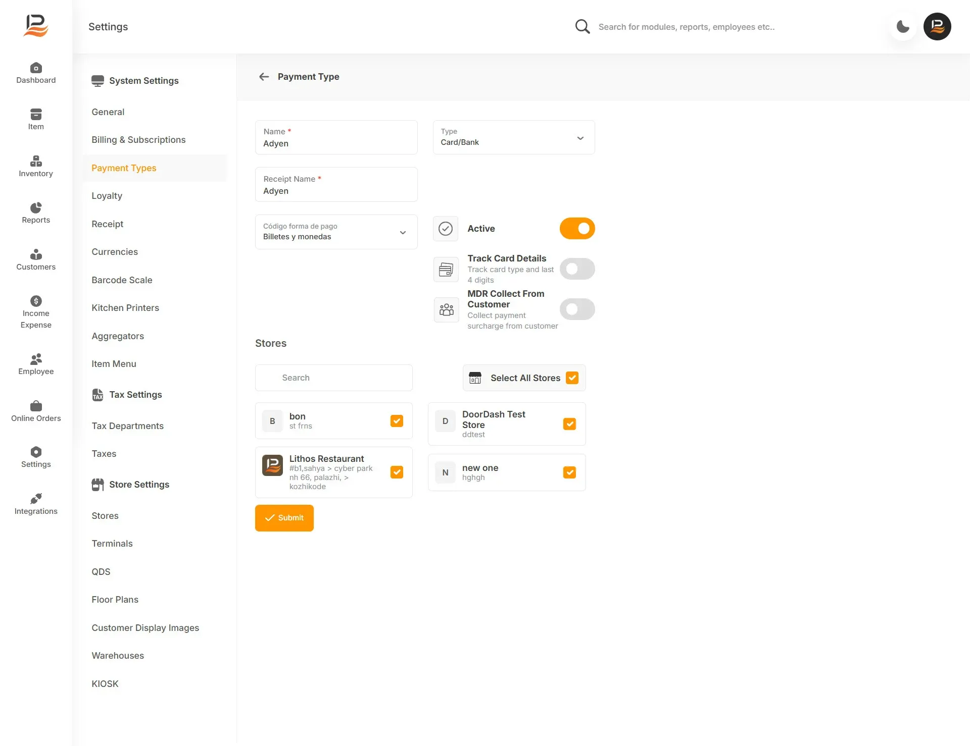Uncheck Select All Stores checkbox
The image size is (970, 746).
(572, 378)
